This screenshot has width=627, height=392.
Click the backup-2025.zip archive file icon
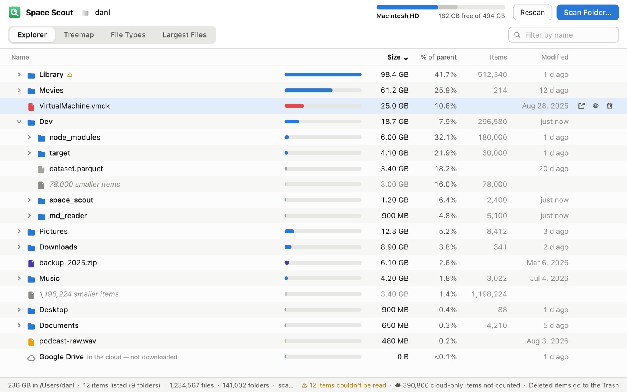click(x=31, y=263)
